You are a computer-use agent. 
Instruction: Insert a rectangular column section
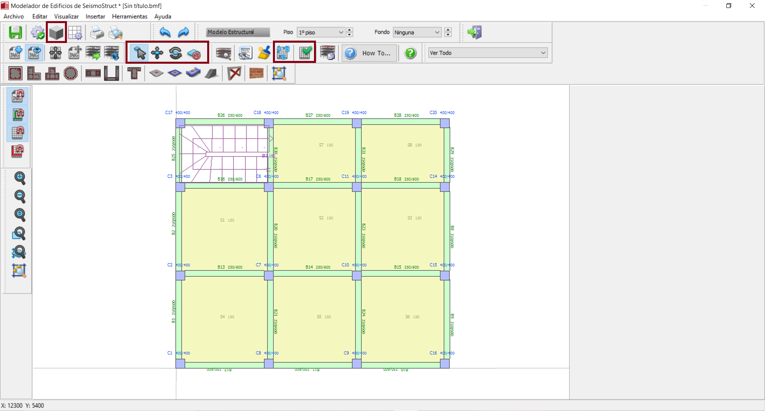click(x=16, y=74)
